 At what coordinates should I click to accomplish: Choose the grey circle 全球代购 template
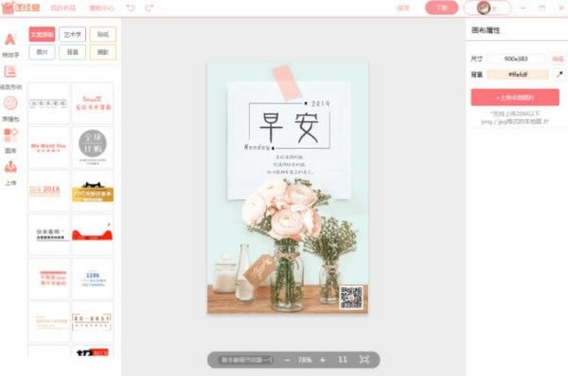(x=93, y=147)
